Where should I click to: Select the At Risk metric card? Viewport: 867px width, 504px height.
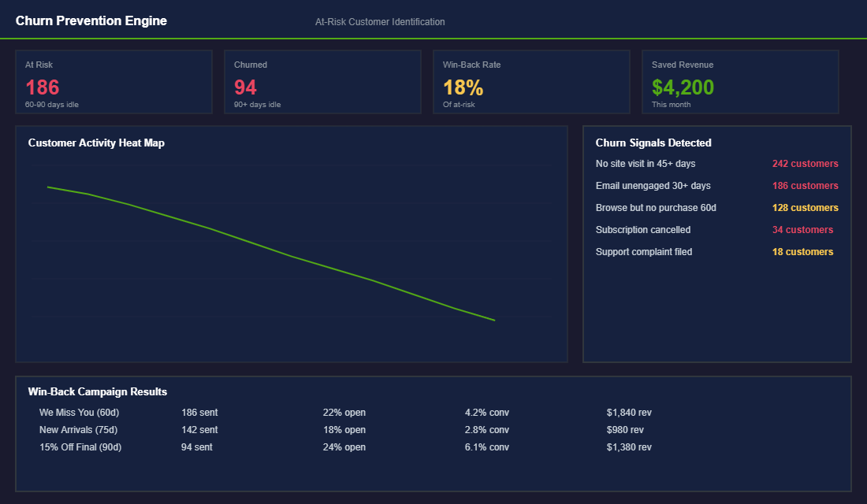pos(113,81)
